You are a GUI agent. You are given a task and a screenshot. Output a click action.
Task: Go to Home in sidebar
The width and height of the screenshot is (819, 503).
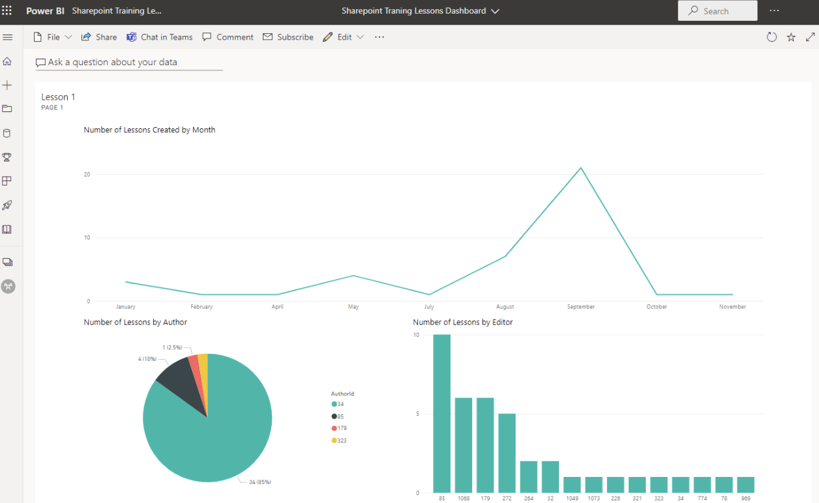(x=7, y=61)
